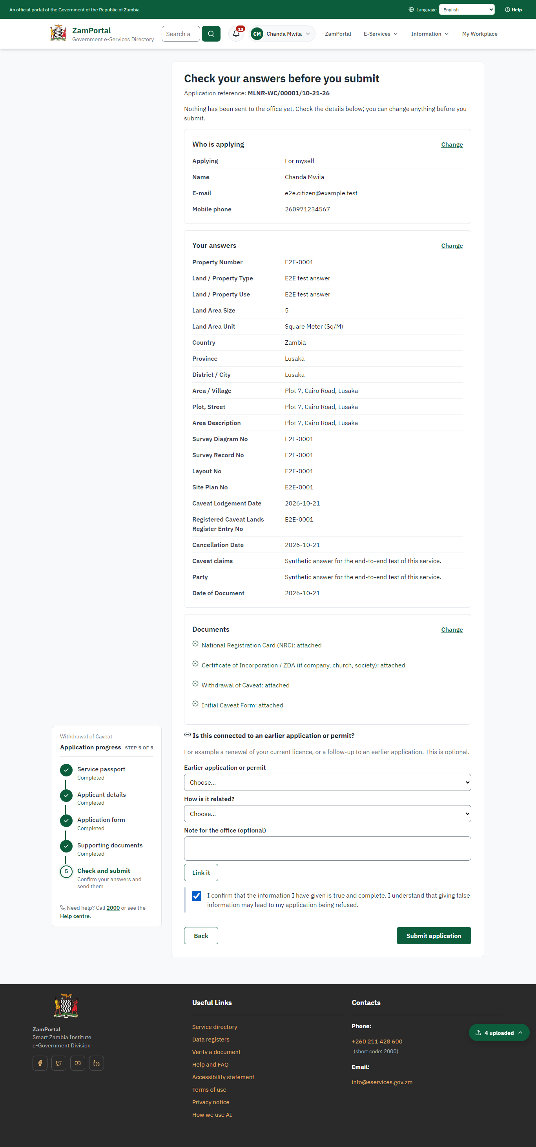This screenshot has width=536, height=1147.
Task: Open the How is it related dropdown
Action: coord(328,814)
